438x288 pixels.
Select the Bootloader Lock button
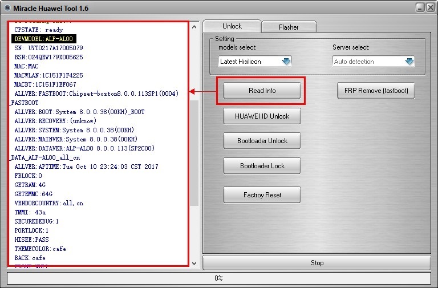(x=262, y=166)
